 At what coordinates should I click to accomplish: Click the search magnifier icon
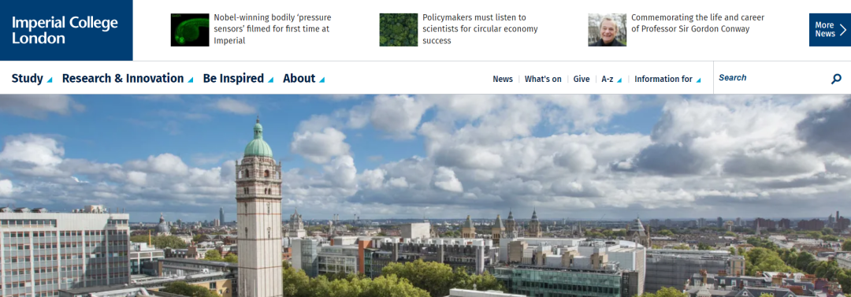836,79
